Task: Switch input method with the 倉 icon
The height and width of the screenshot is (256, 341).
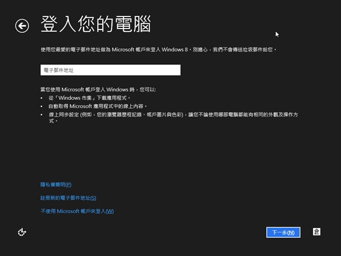Action: pos(317,232)
